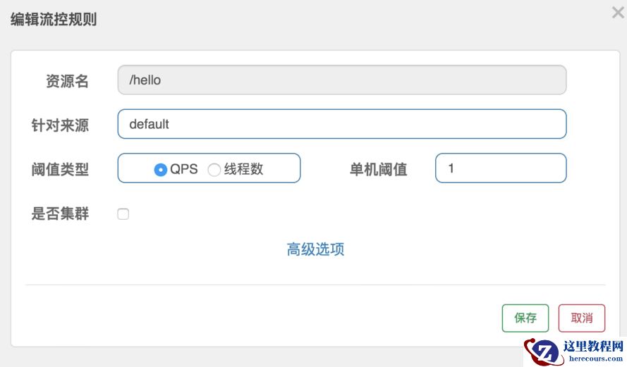Viewport: 627px width, 367px height.
Task: Click the 阈值类型 label
Action: click(61, 169)
